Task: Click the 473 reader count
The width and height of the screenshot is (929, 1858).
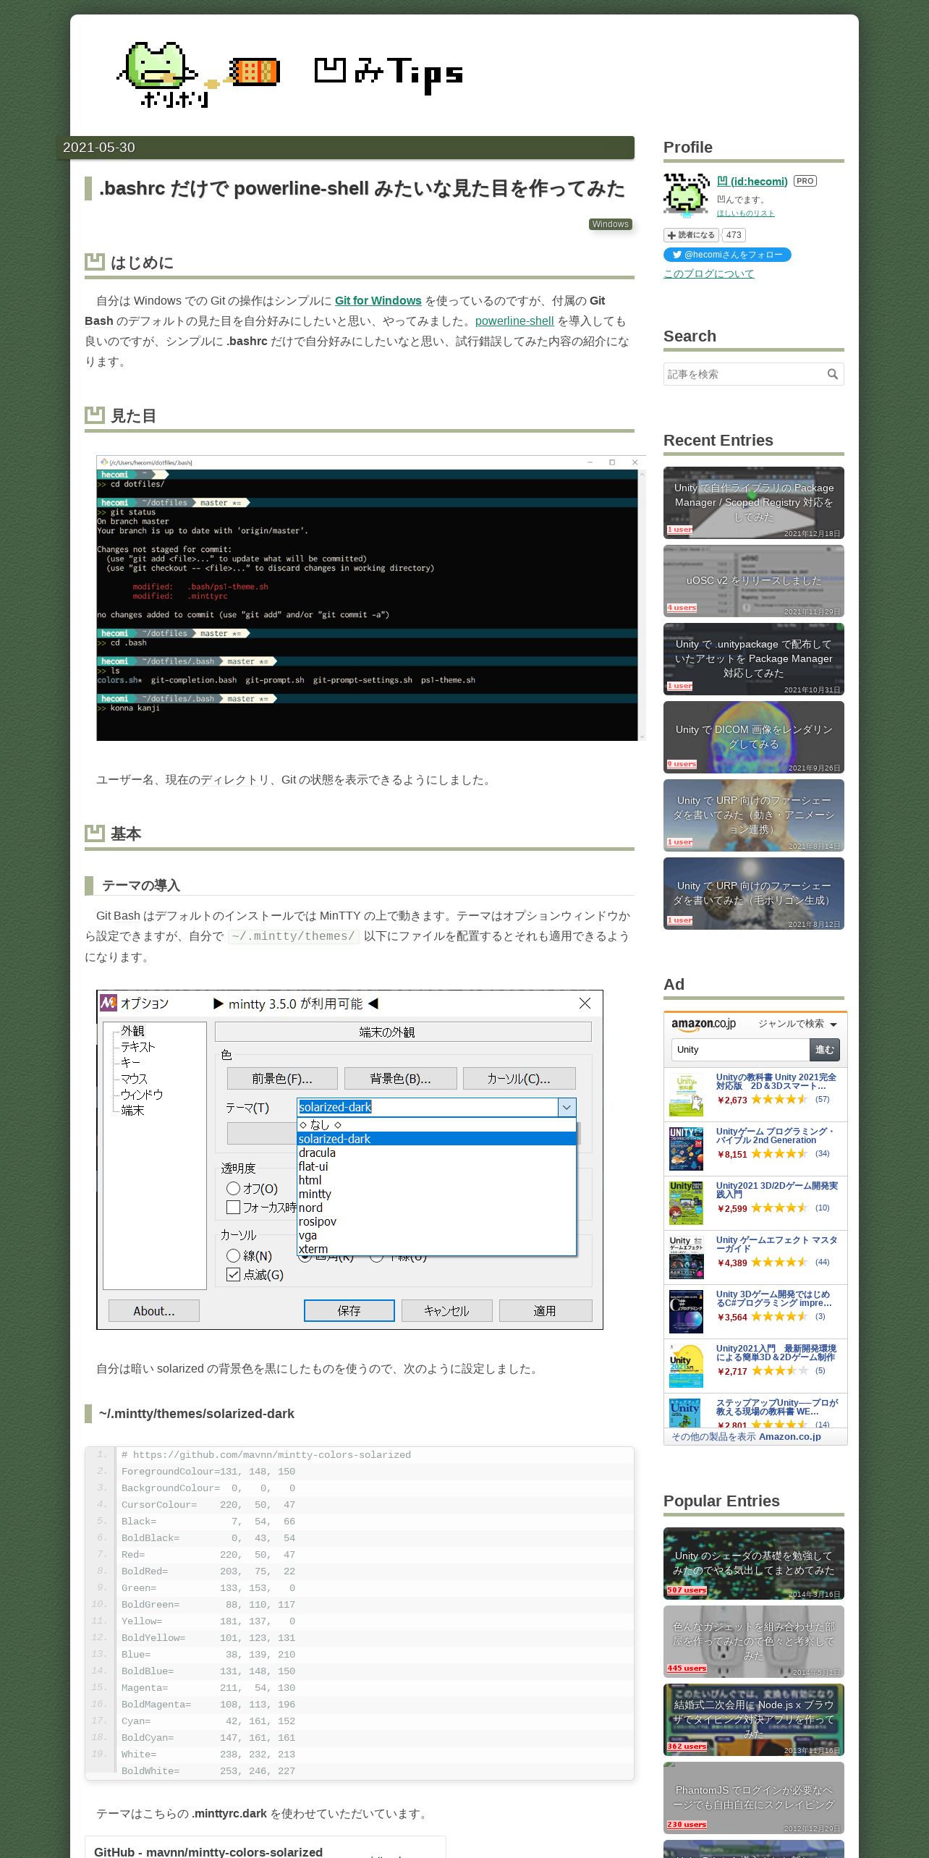Action: coord(734,235)
